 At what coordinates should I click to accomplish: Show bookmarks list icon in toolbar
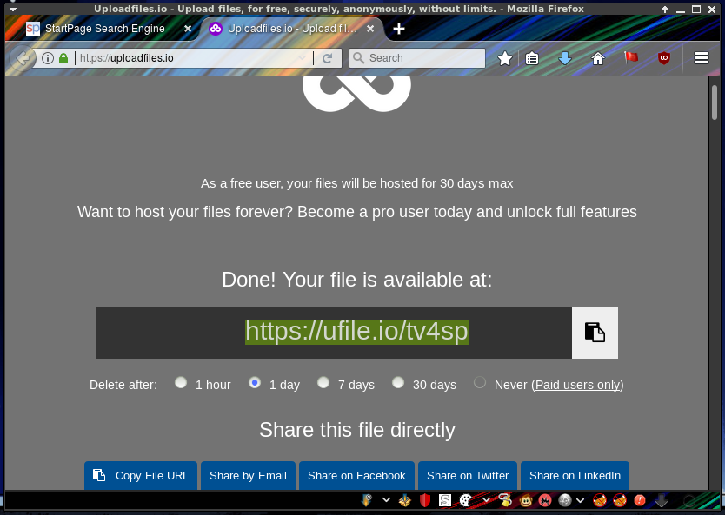[x=532, y=58]
